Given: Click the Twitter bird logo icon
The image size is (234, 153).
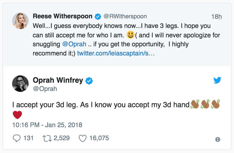Looking at the screenshot, I should (x=217, y=80).
